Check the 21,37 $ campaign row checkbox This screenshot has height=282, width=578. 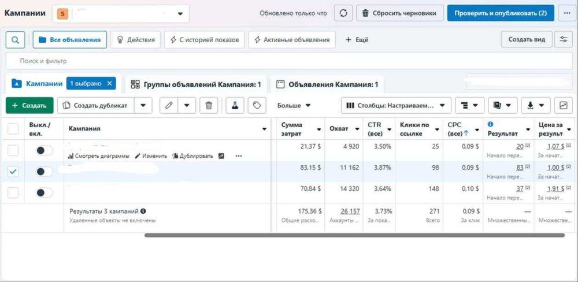[x=13, y=150]
